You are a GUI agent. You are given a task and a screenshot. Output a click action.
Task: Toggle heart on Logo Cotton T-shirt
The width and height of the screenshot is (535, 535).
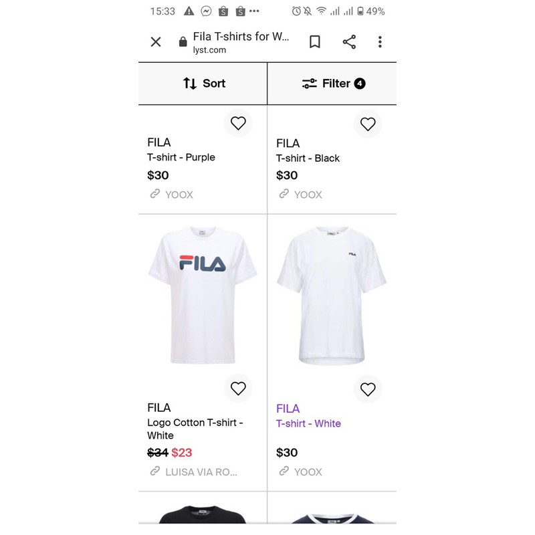pos(238,388)
